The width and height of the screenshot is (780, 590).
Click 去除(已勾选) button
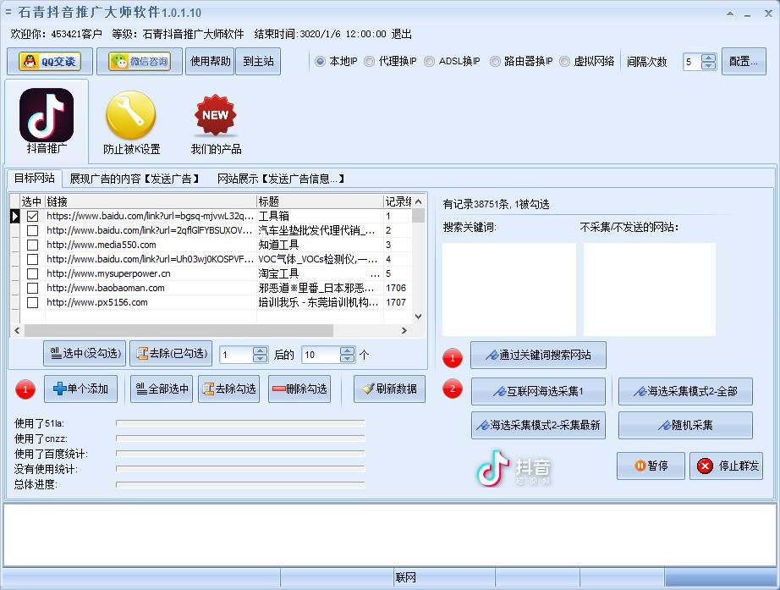tap(171, 354)
